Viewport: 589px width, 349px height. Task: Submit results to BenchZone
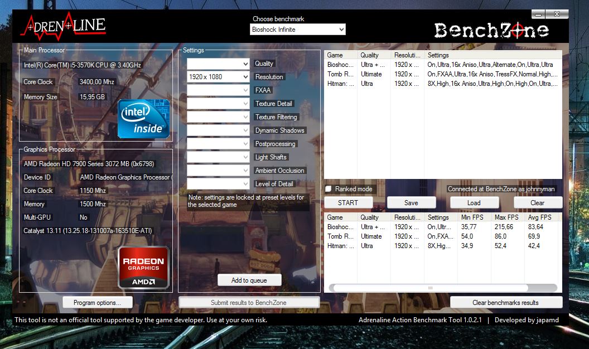(249, 303)
